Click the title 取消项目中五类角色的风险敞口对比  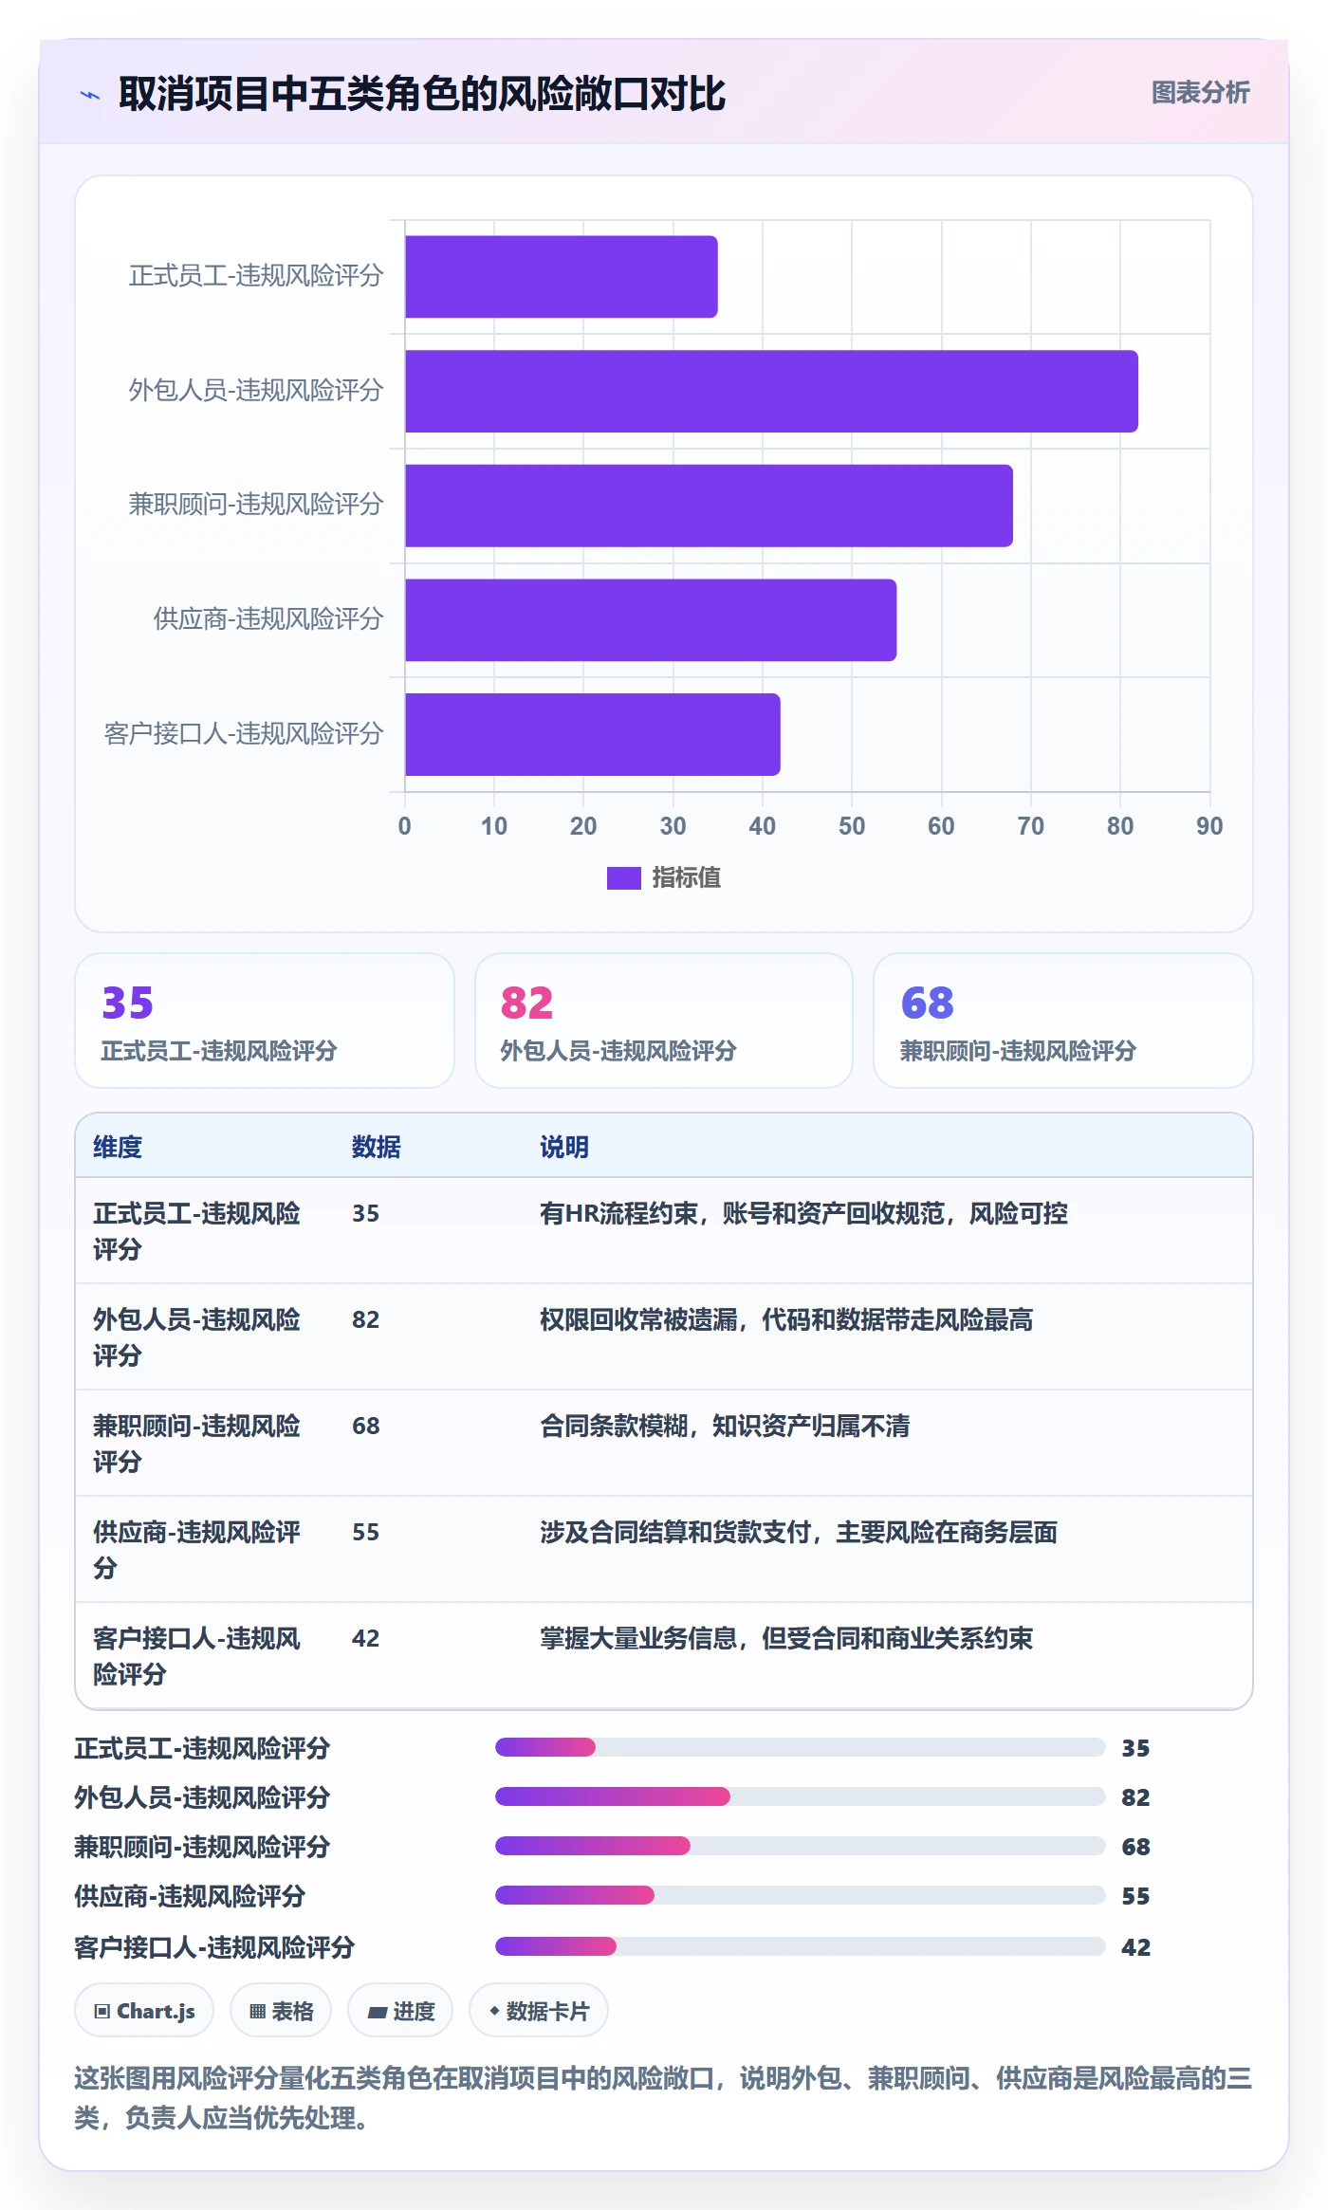click(422, 94)
